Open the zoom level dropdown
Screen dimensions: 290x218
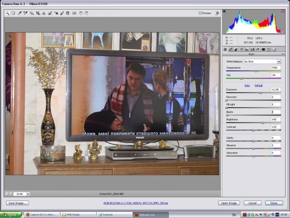point(28,194)
